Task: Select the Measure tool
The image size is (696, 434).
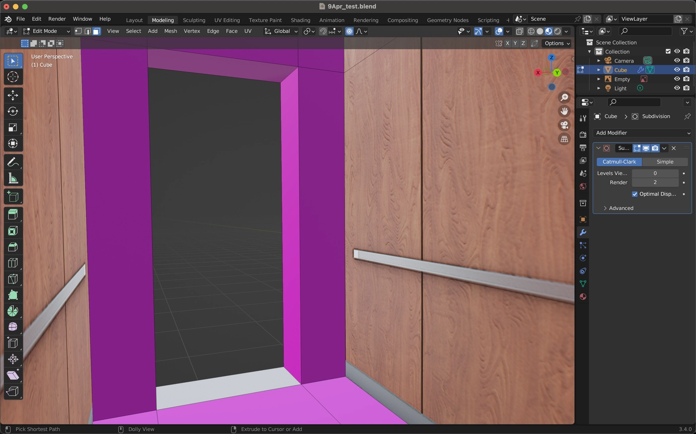Action: tap(13, 178)
